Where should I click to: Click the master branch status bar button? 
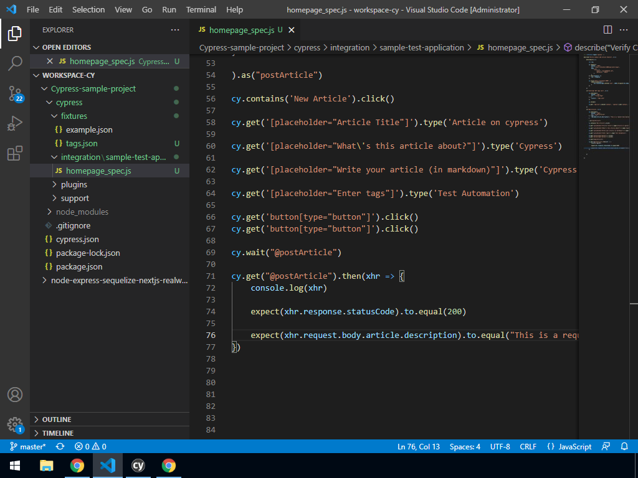tap(27, 446)
